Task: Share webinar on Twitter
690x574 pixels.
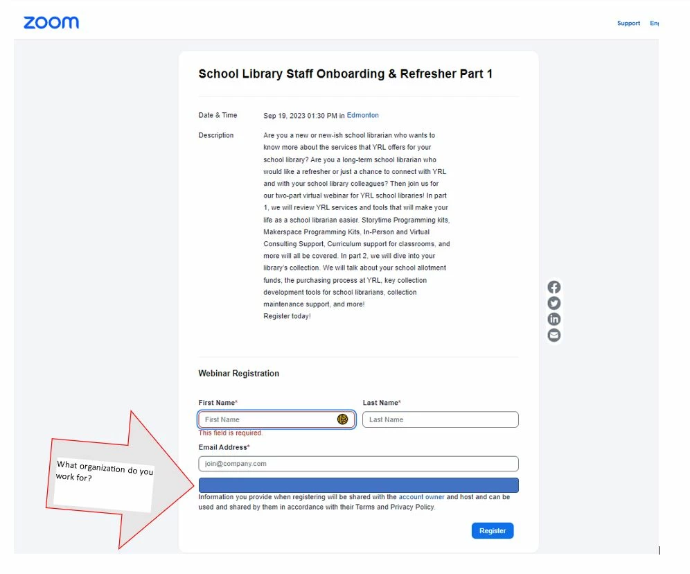Action: click(x=554, y=303)
